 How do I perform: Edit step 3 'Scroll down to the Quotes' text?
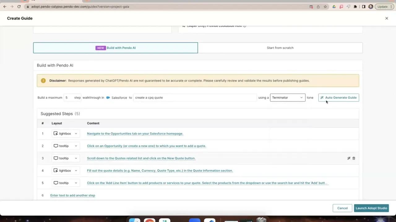(x=141, y=158)
